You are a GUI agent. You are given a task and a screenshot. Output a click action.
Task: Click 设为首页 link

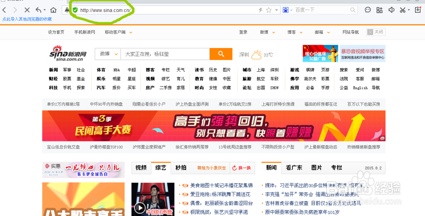[x=56, y=32]
